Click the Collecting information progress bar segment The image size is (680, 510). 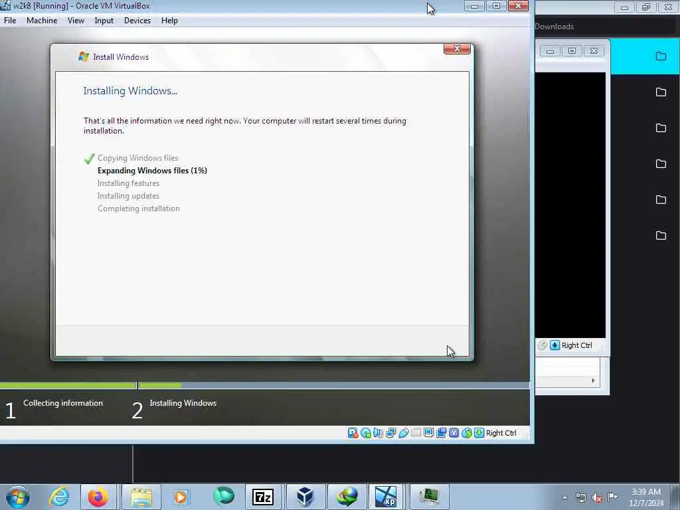[68, 385]
